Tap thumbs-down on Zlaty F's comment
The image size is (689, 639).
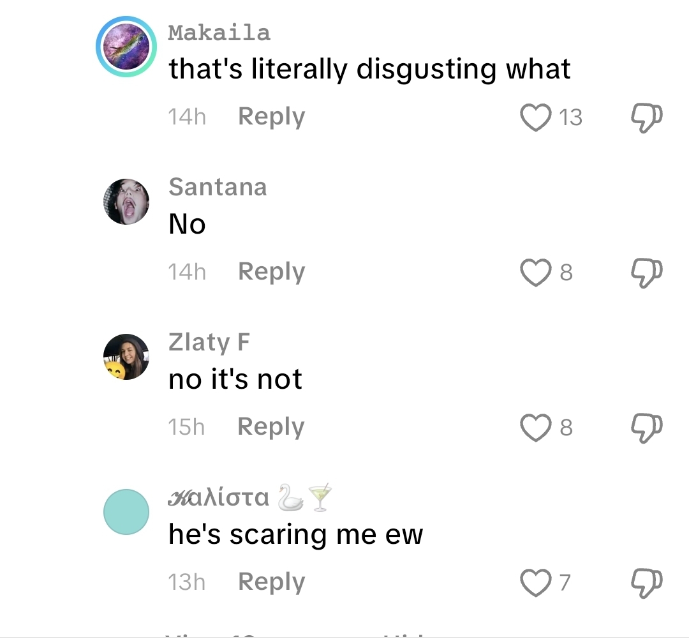coord(646,428)
